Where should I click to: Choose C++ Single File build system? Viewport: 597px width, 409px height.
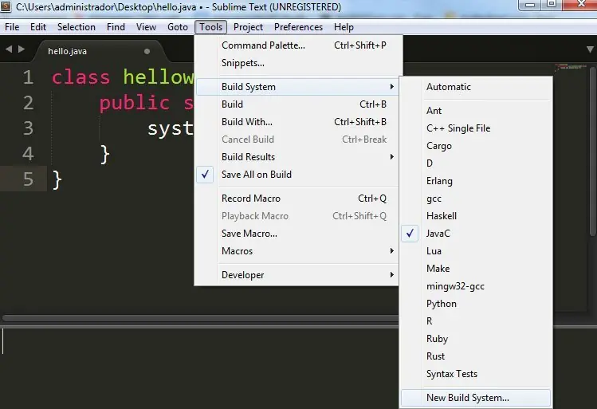pos(476,128)
